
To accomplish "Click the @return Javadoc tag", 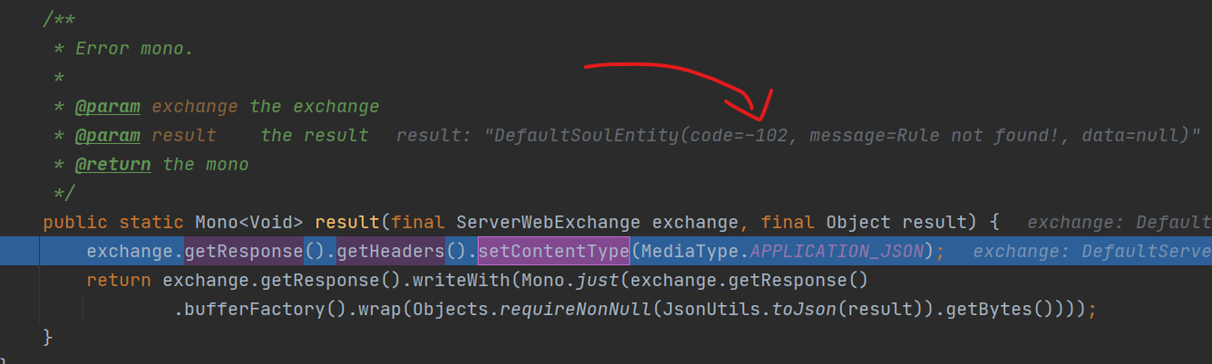I will point(113,164).
